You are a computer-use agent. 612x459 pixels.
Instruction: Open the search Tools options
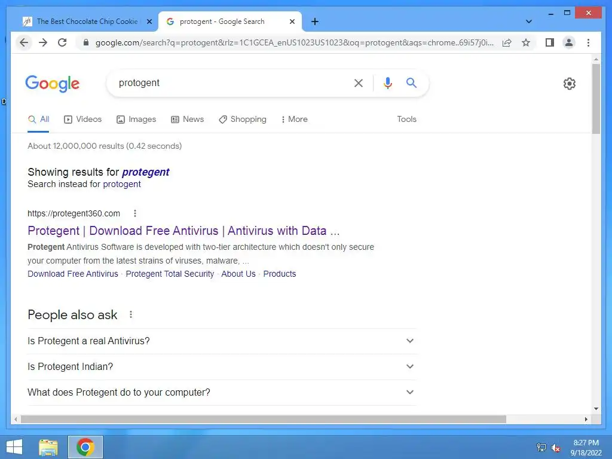406,120
